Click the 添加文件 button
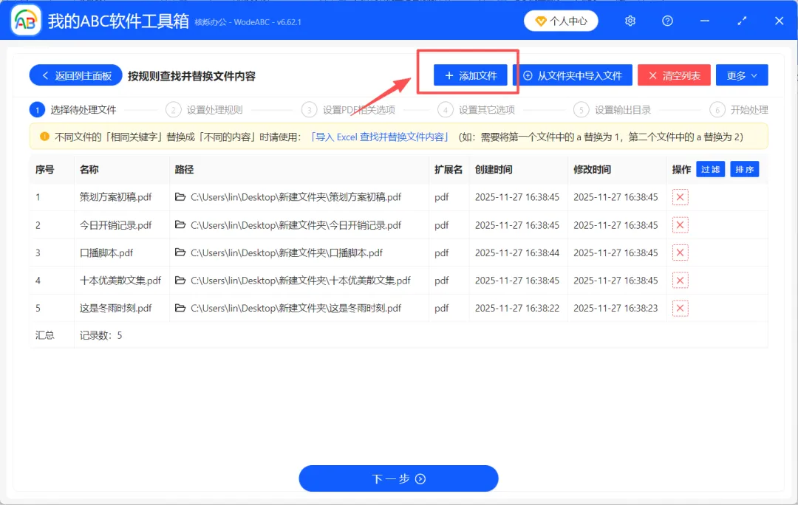The width and height of the screenshot is (798, 505). pyautogui.click(x=470, y=75)
